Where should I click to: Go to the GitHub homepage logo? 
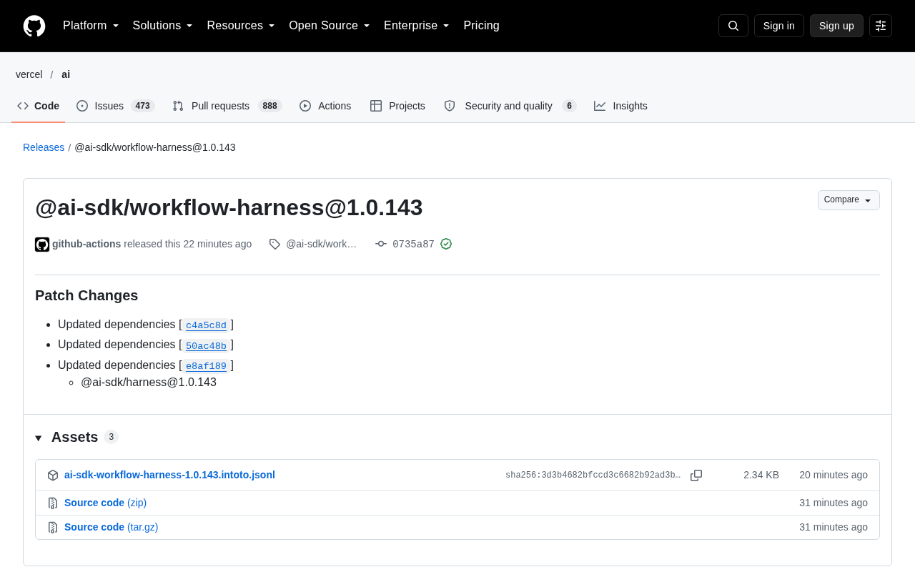(34, 26)
